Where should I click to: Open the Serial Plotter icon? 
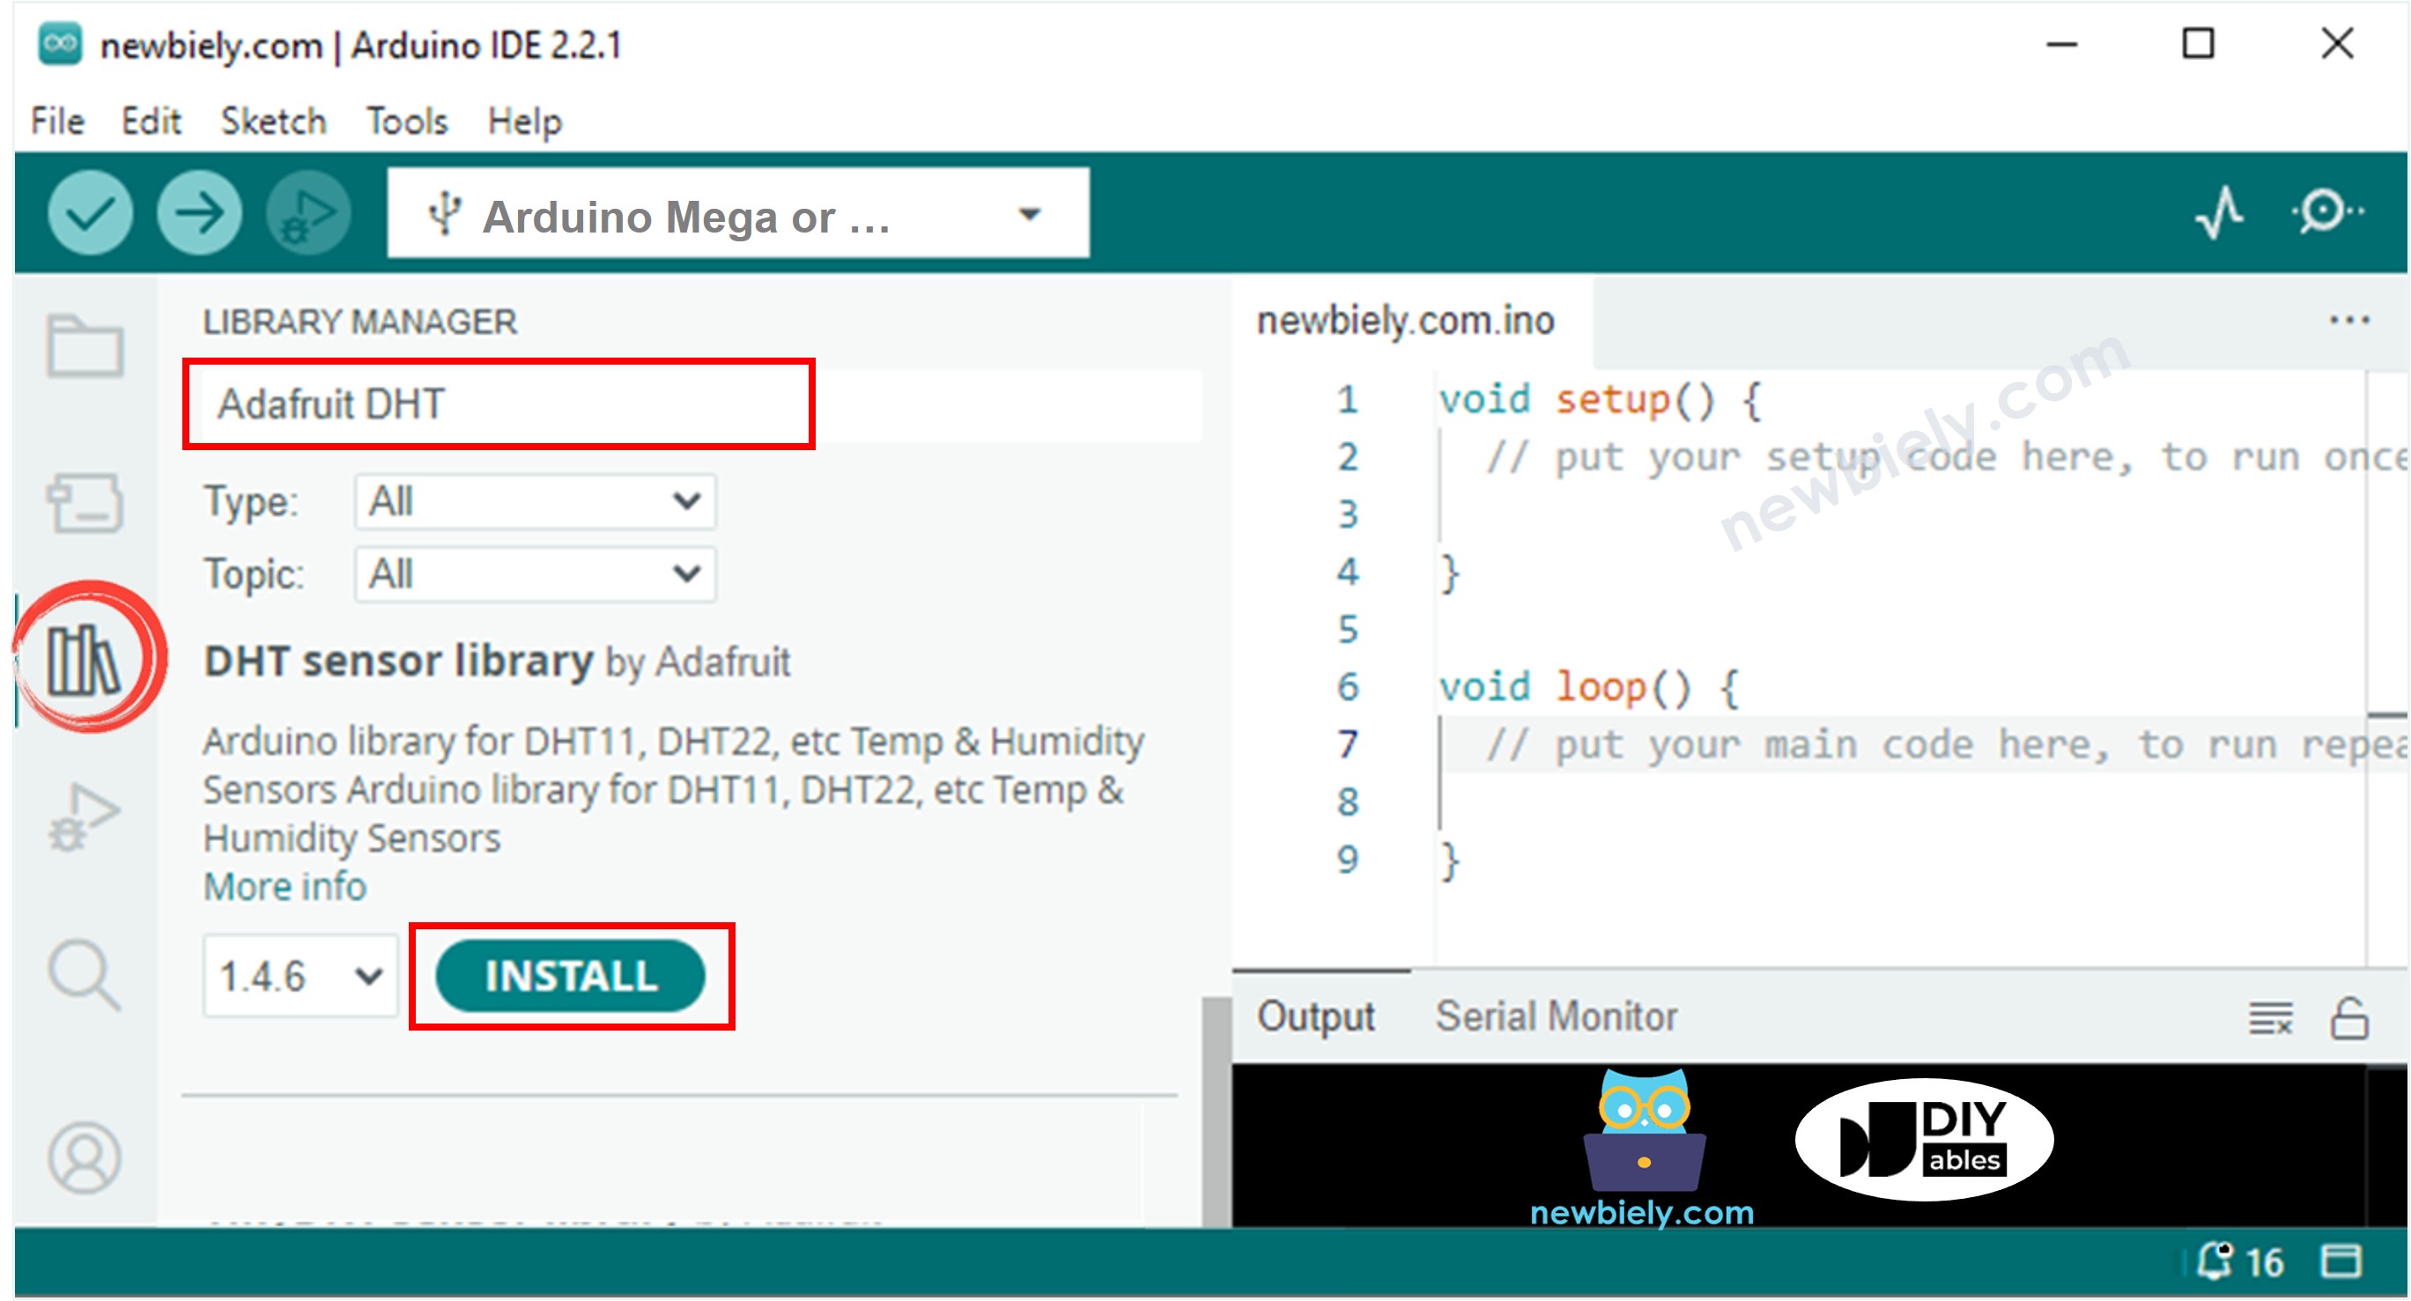(x=2220, y=213)
